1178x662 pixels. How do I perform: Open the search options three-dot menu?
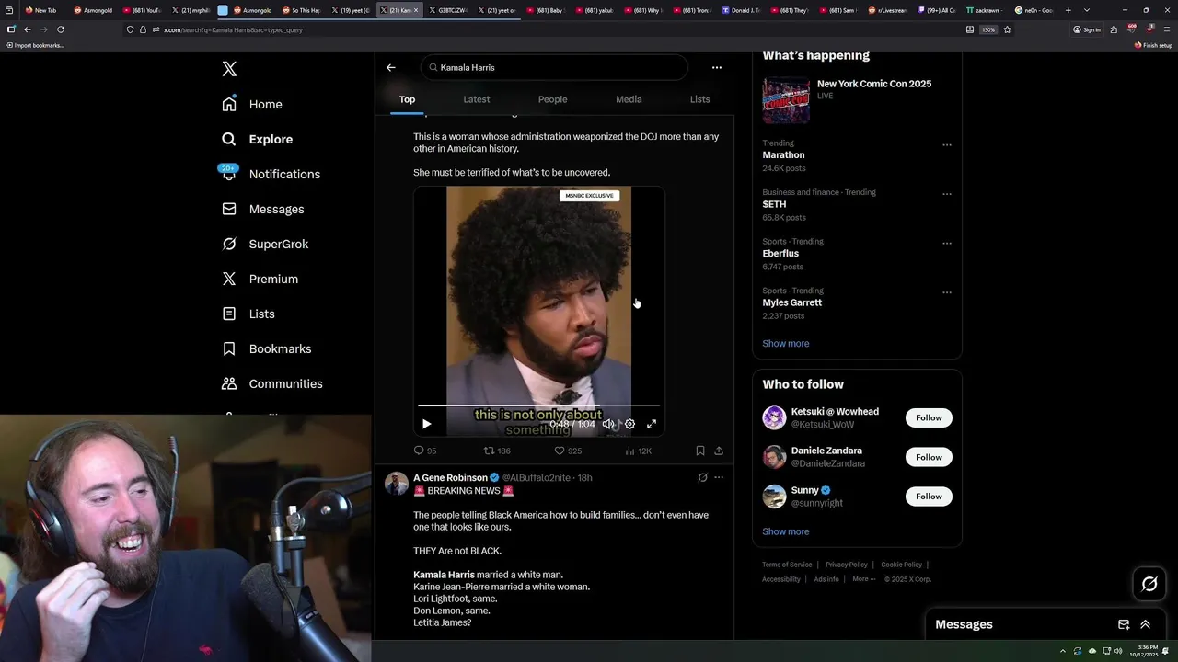coord(717,67)
